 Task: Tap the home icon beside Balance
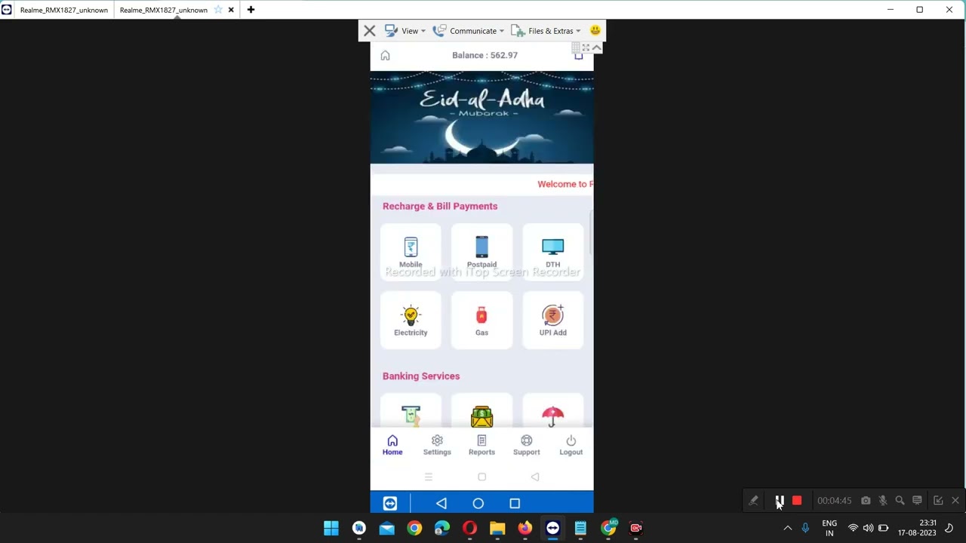[385, 55]
